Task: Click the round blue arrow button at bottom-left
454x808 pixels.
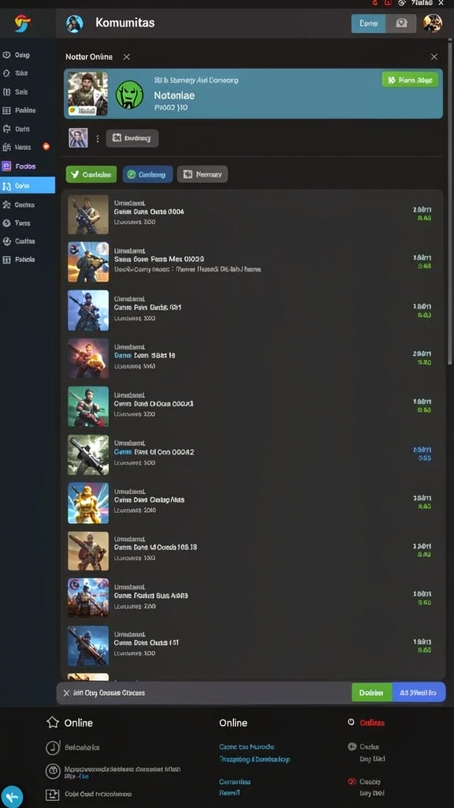Action: click(12, 797)
